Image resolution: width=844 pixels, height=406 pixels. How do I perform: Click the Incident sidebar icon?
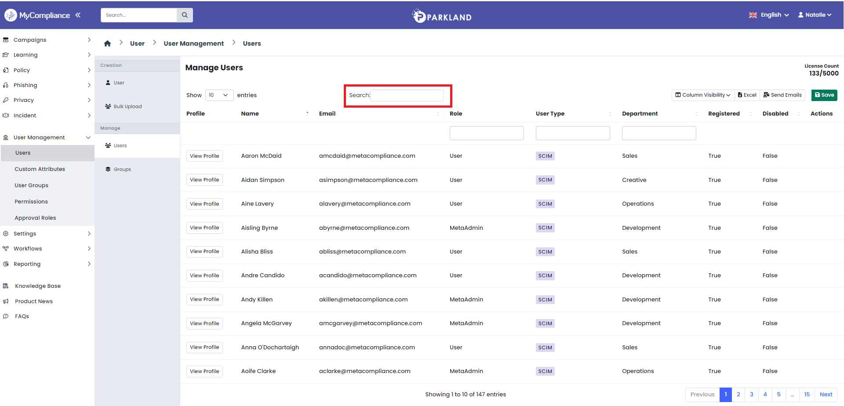coord(6,116)
